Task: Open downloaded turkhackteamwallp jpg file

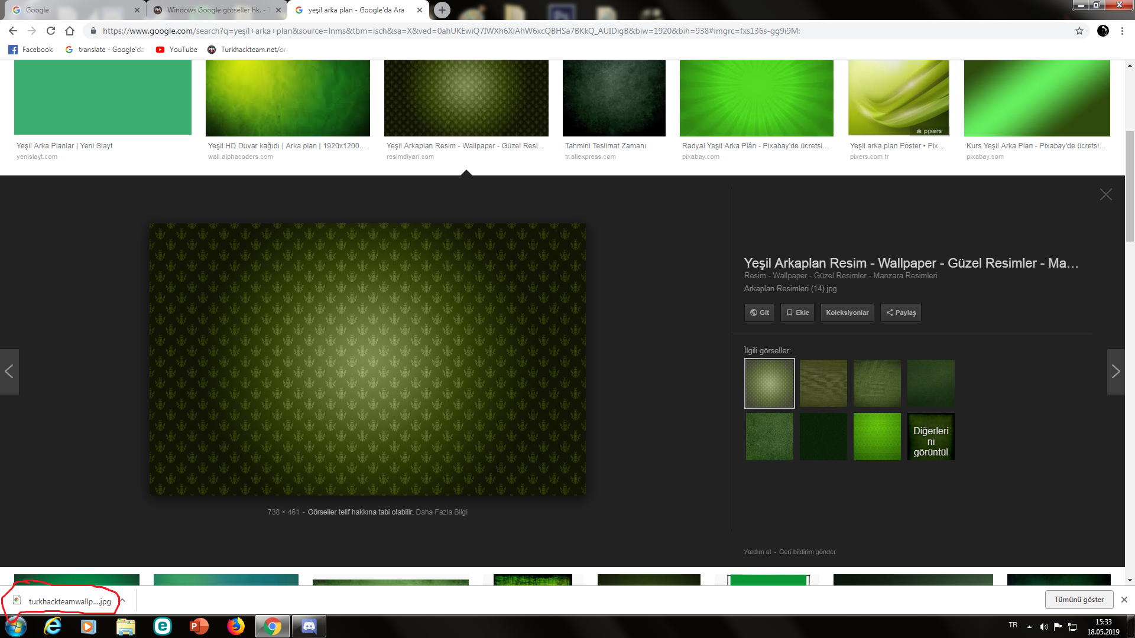Action: 63,601
